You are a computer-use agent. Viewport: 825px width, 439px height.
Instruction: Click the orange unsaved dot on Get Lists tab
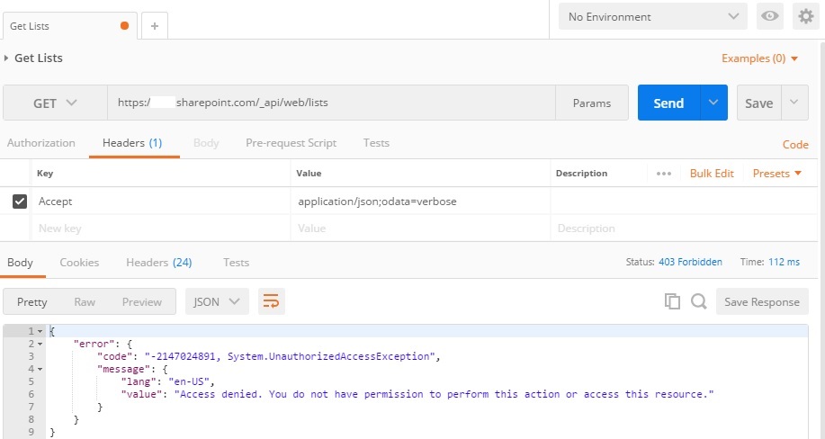pyautogui.click(x=125, y=26)
